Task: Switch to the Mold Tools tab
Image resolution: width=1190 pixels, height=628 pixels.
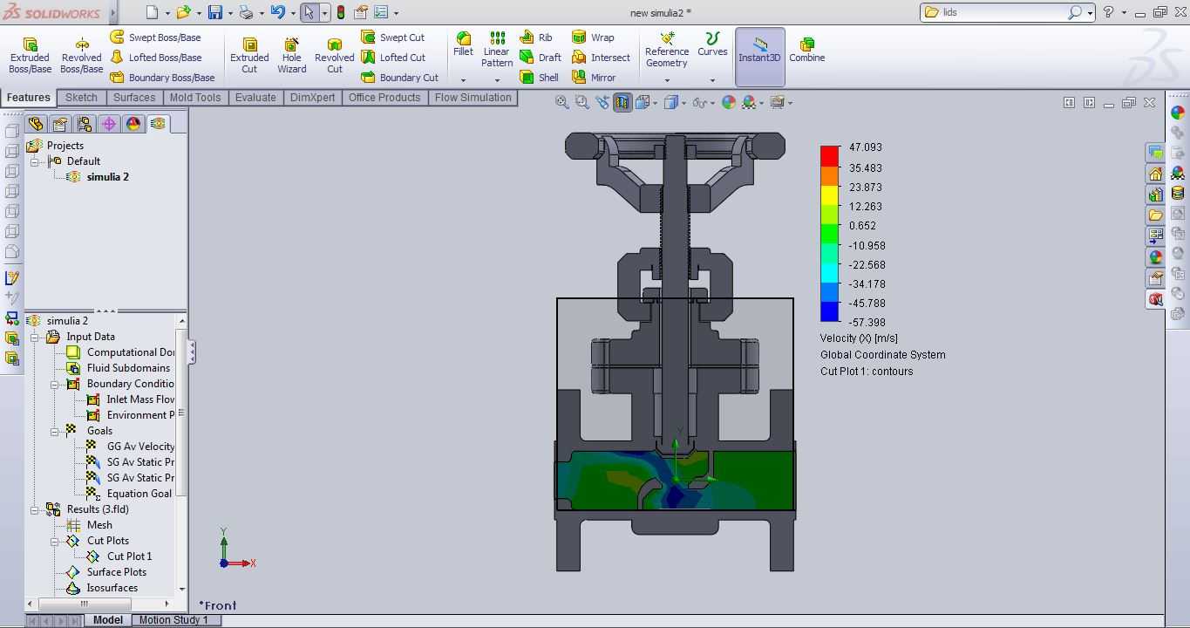Action: coord(195,98)
